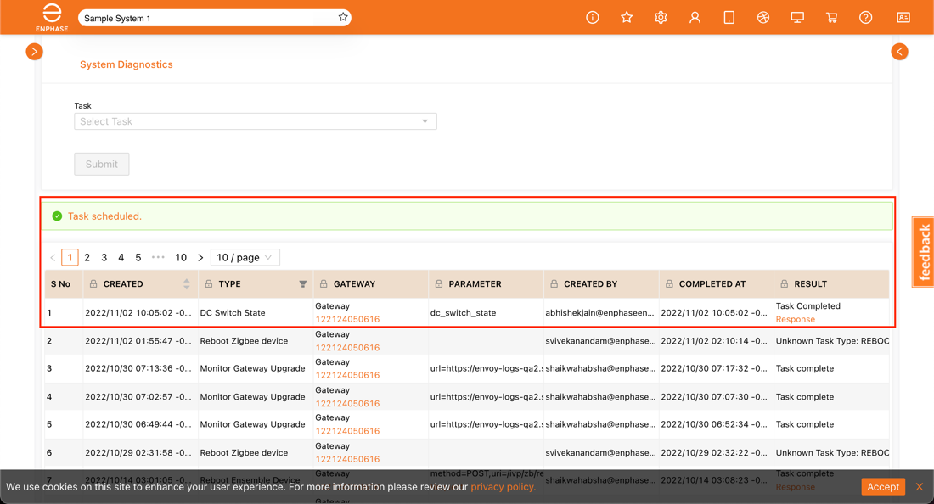Accept the cookies notice
Image resolution: width=934 pixels, height=504 pixels.
[x=882, y=486]
